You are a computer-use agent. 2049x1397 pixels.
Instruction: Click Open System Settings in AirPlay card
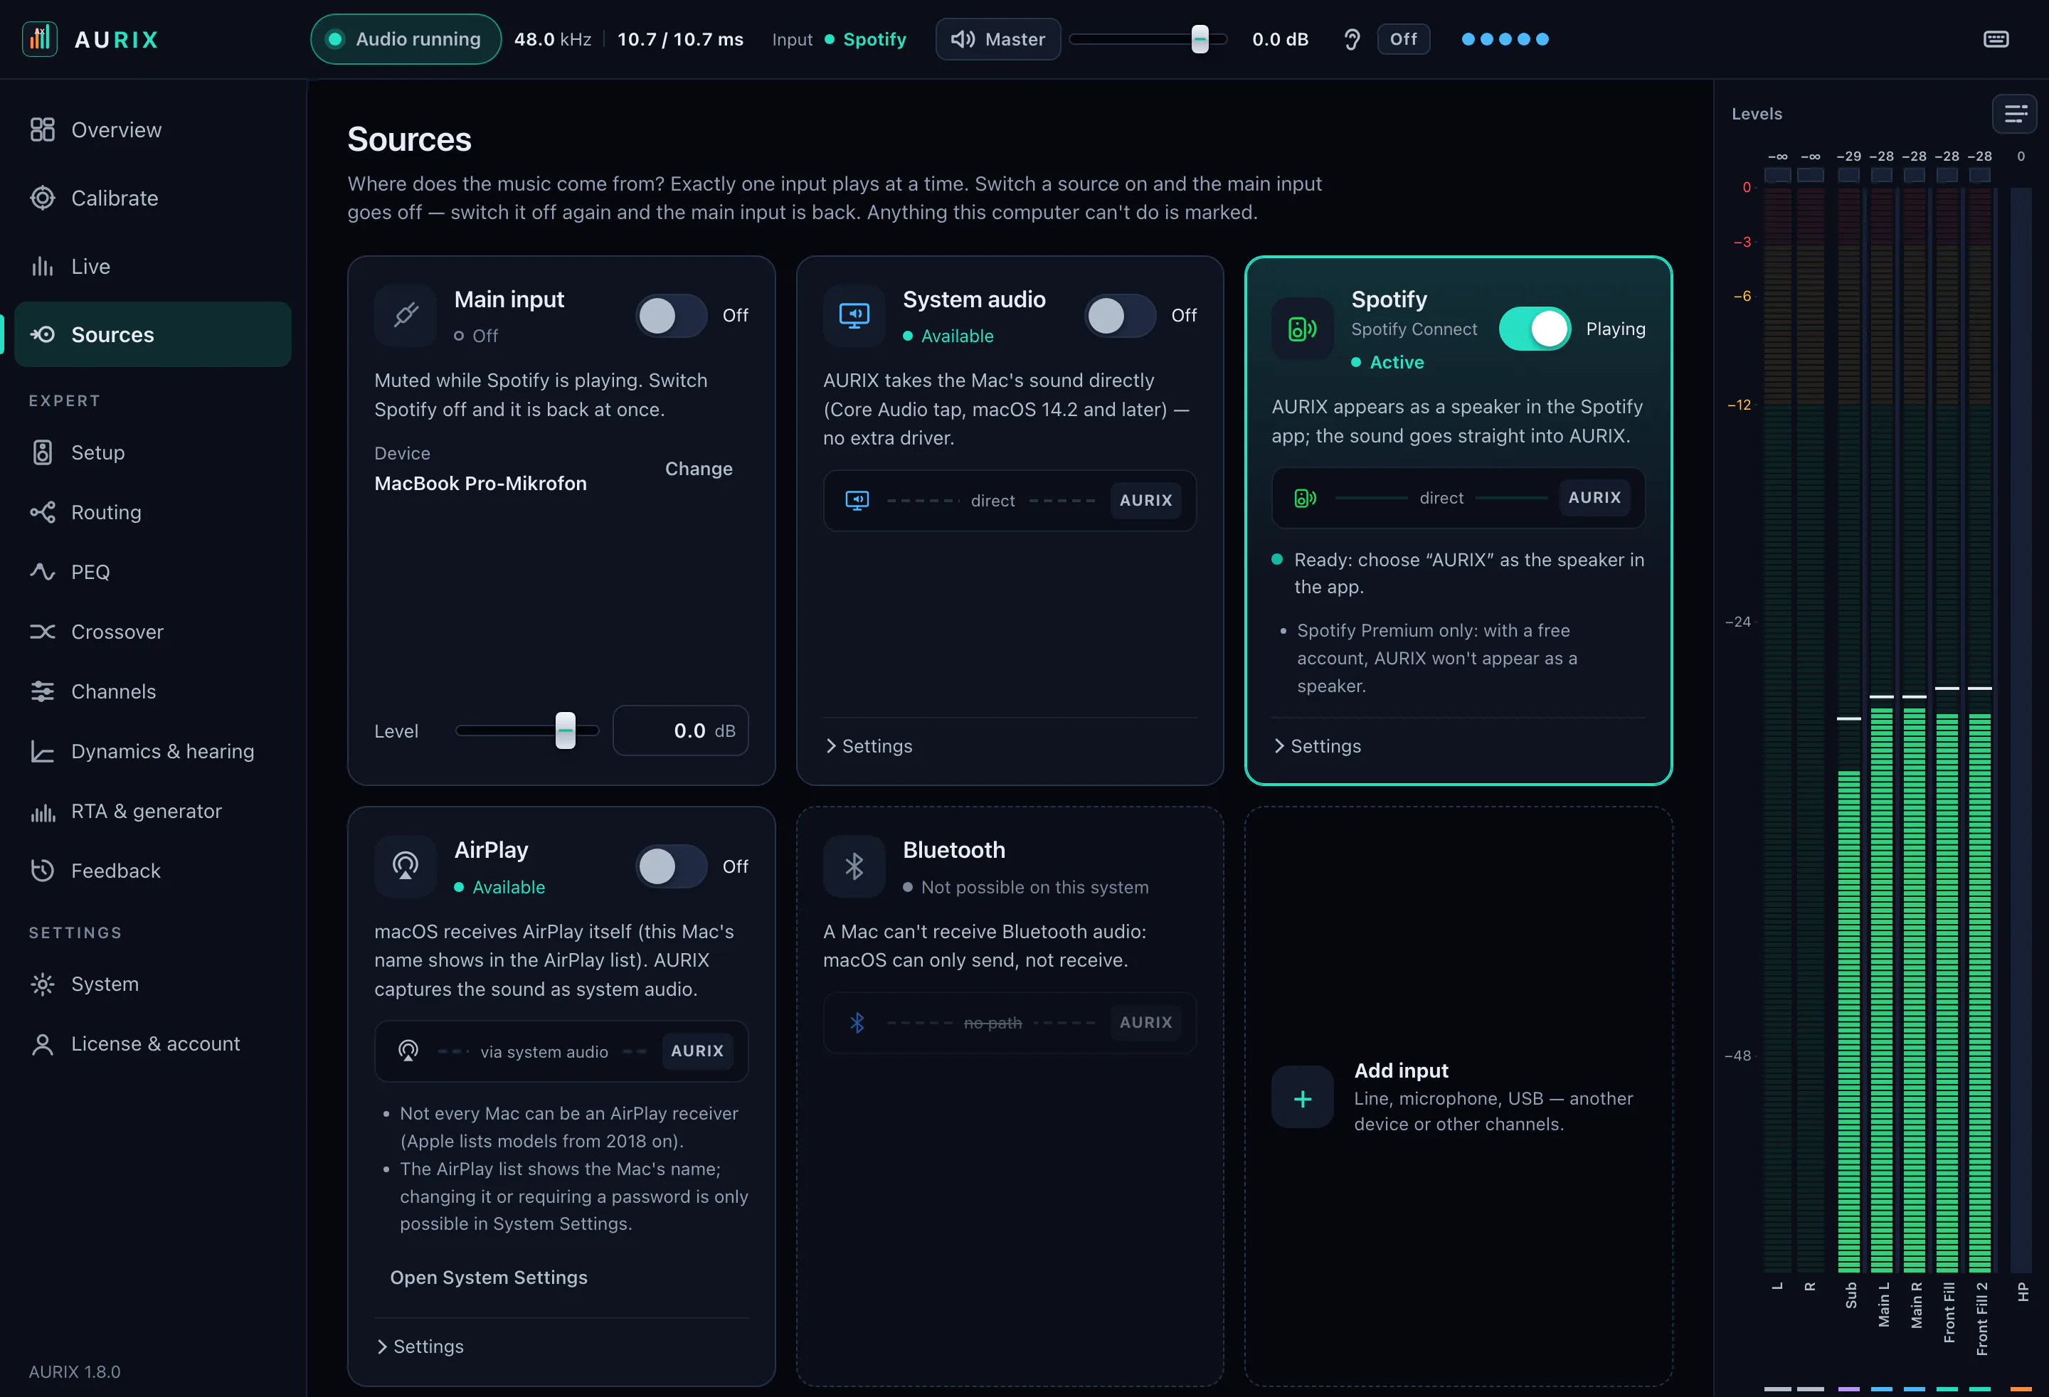489,1277
